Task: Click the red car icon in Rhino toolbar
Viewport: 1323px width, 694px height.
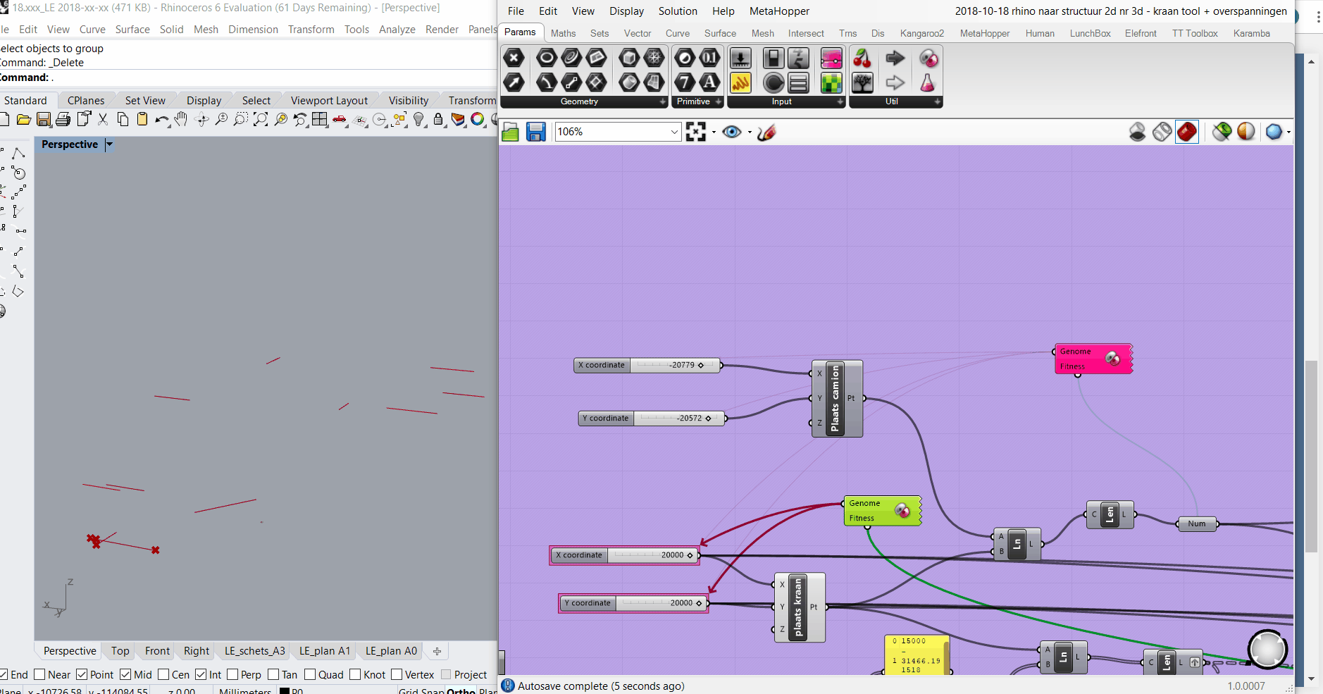Action: pos(340,119)
